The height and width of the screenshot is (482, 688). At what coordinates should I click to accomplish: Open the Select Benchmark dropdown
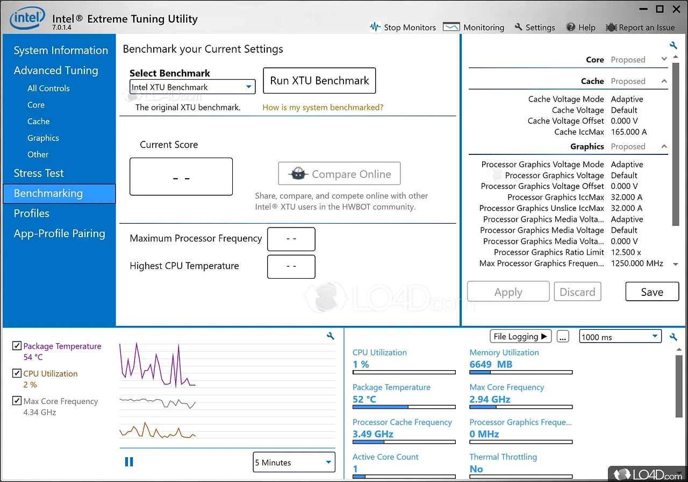[x=192, y=87]
